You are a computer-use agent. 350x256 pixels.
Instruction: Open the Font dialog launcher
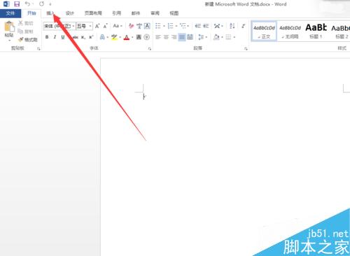pyautogui.click(x=150, y=48)
